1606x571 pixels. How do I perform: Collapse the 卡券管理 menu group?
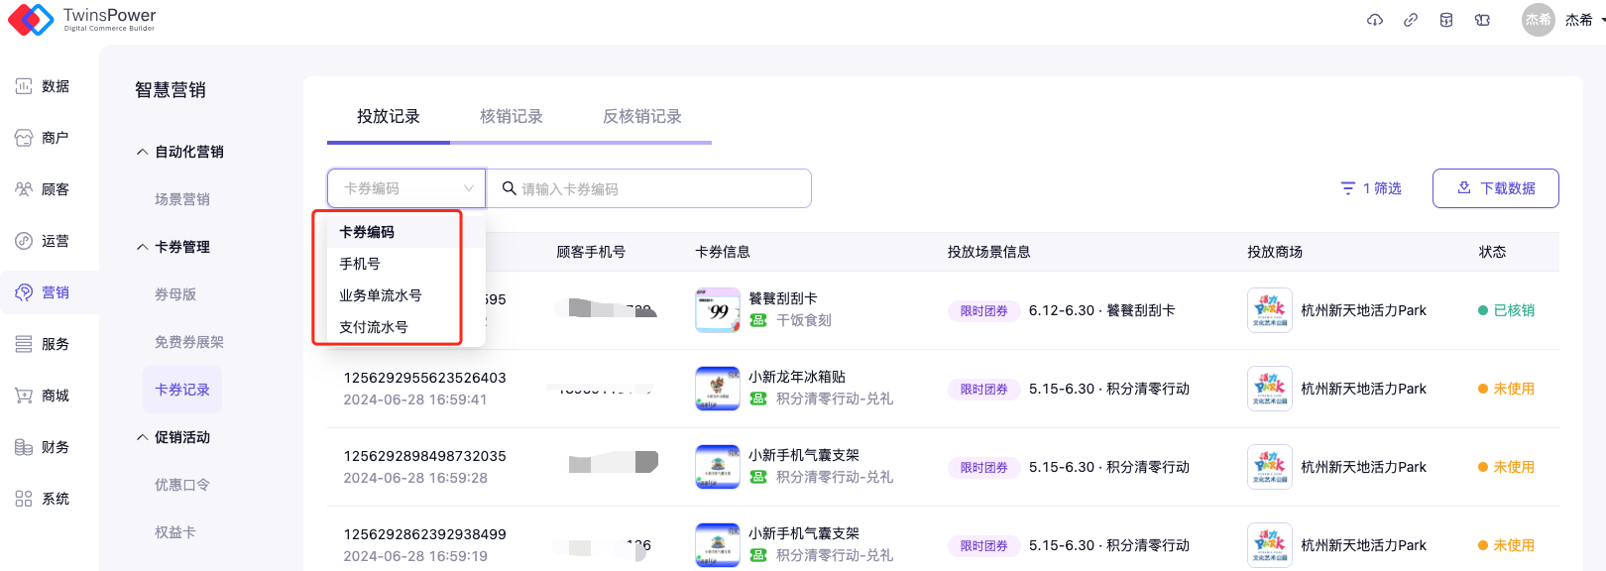point(174,247)
